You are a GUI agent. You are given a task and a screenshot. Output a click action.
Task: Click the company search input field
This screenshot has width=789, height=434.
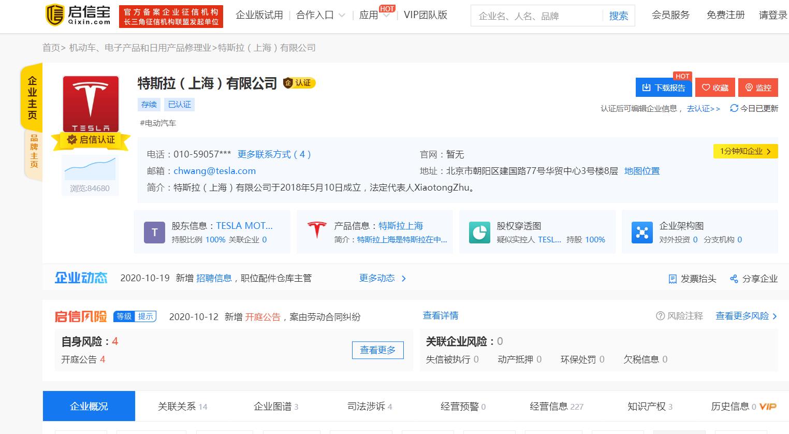click(x=536, y=16)
